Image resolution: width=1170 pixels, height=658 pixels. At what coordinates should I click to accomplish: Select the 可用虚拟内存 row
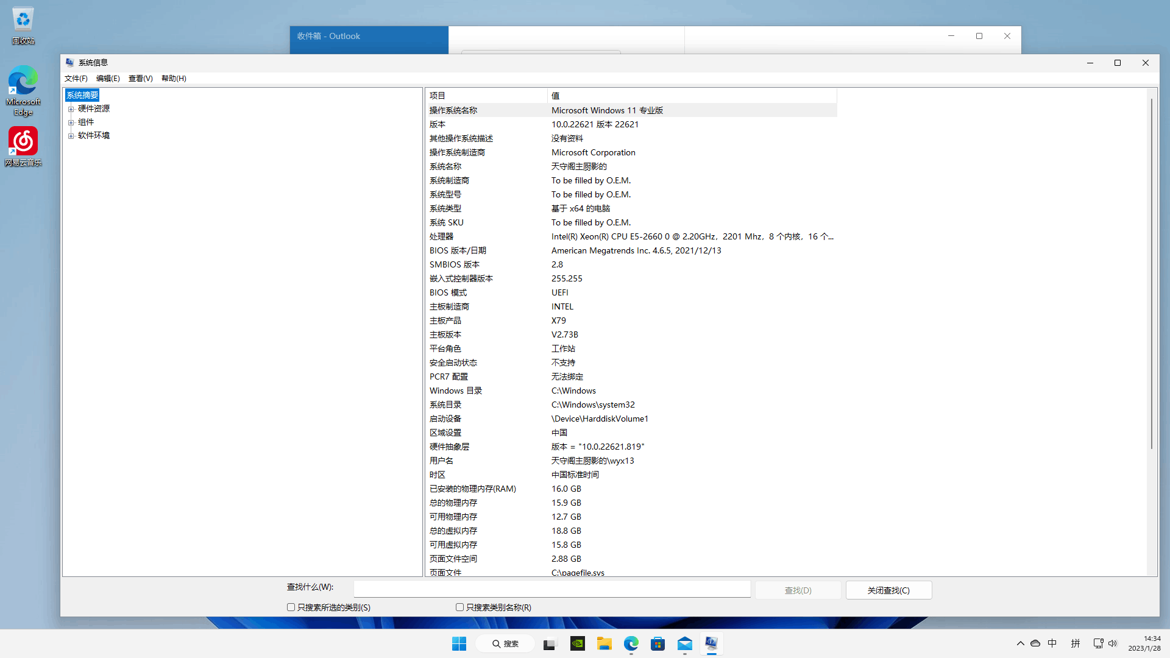(631, 545)
